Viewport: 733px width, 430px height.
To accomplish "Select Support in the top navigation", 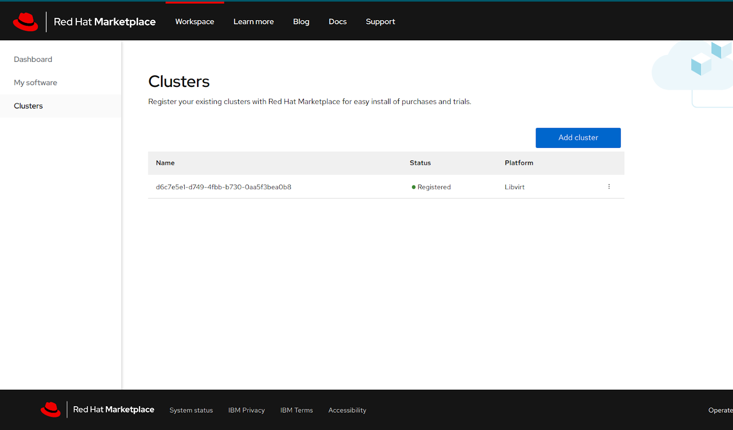I will [x=380, y=22].
